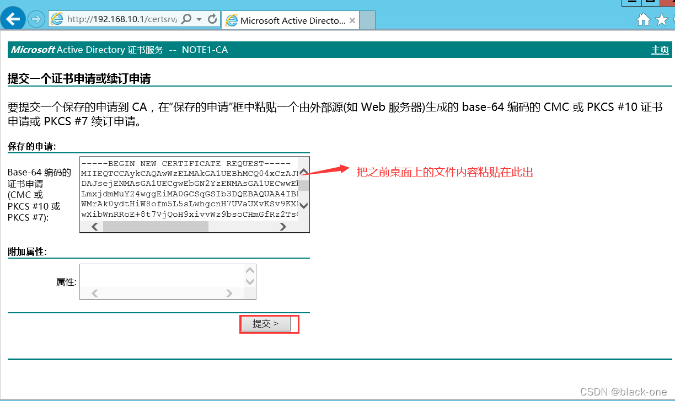Click inside the 属性 attributes textbox
675x401 pixels.
point(162,275)
